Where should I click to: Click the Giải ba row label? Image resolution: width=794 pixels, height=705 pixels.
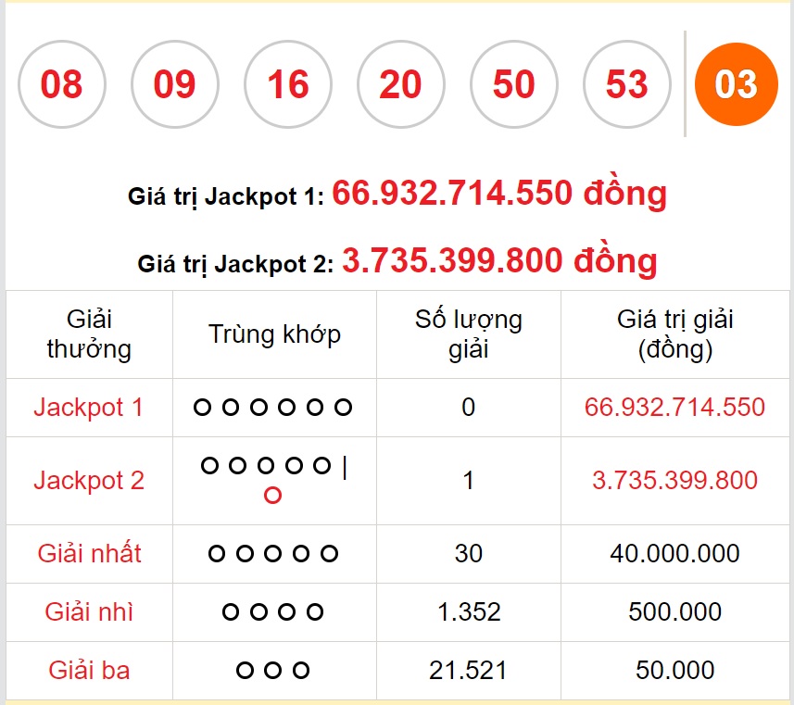click(89, 670)
